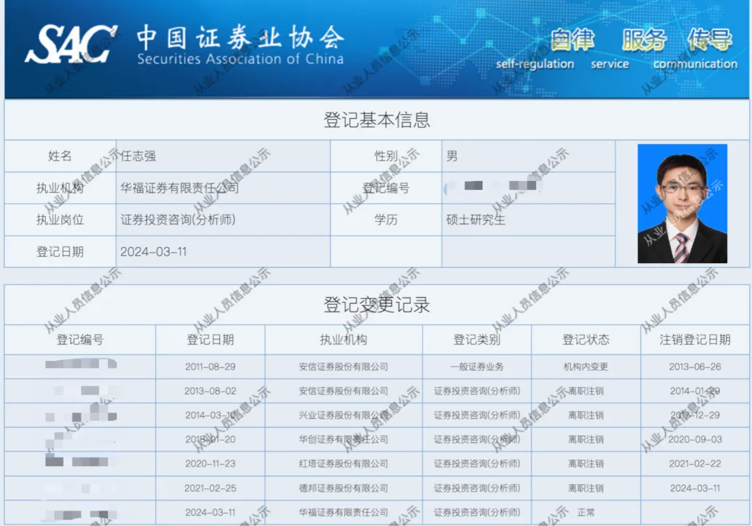Viewport: 752px width, 526px height.
Task: Click the 登记编号 column header in change records
Action: (x=80, y=340)
